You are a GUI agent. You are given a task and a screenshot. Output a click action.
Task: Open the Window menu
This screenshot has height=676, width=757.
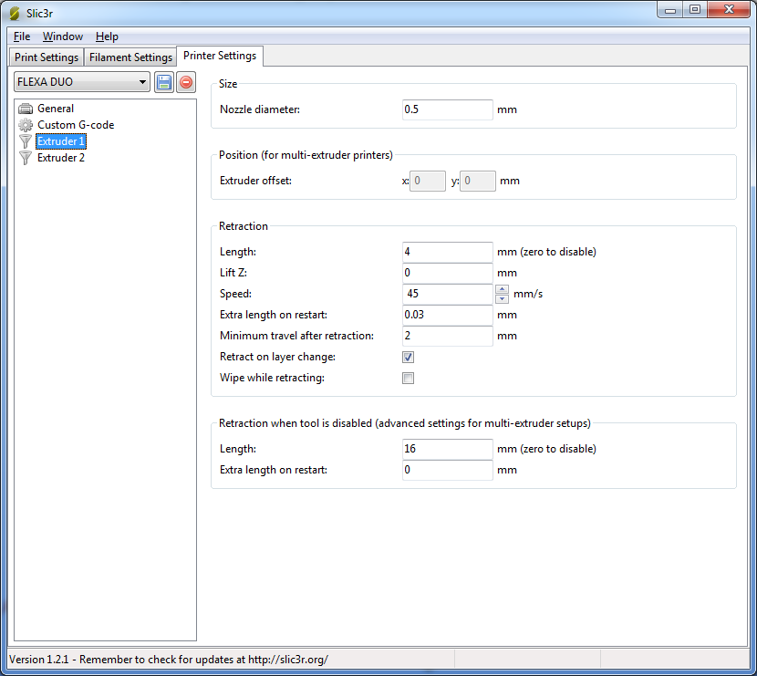(x=63, y=36)
